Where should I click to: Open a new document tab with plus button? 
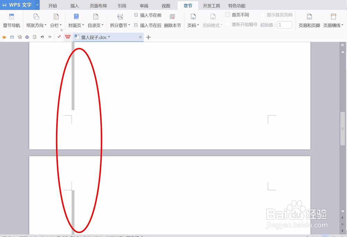tap(148, 37)
